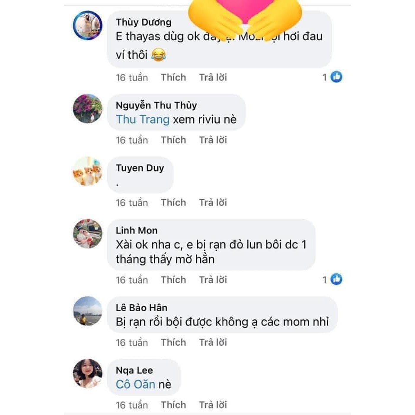
Task: Open Linh Mon's profile avatar
Action: [x=88, y=233]
